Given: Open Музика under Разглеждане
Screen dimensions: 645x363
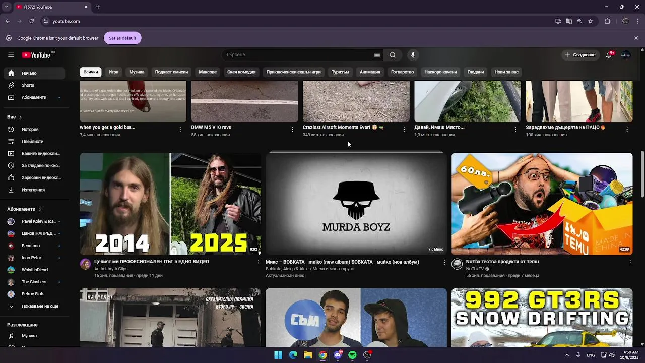Looking at the screenshot, I should pyautogui.click(x=34, y=336).
